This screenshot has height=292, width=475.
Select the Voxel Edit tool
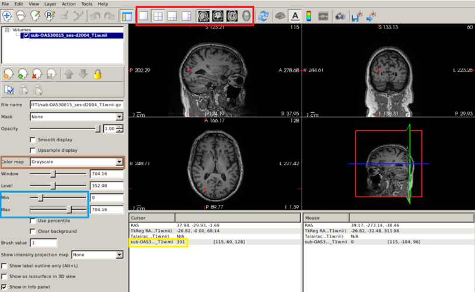point(35,16)
